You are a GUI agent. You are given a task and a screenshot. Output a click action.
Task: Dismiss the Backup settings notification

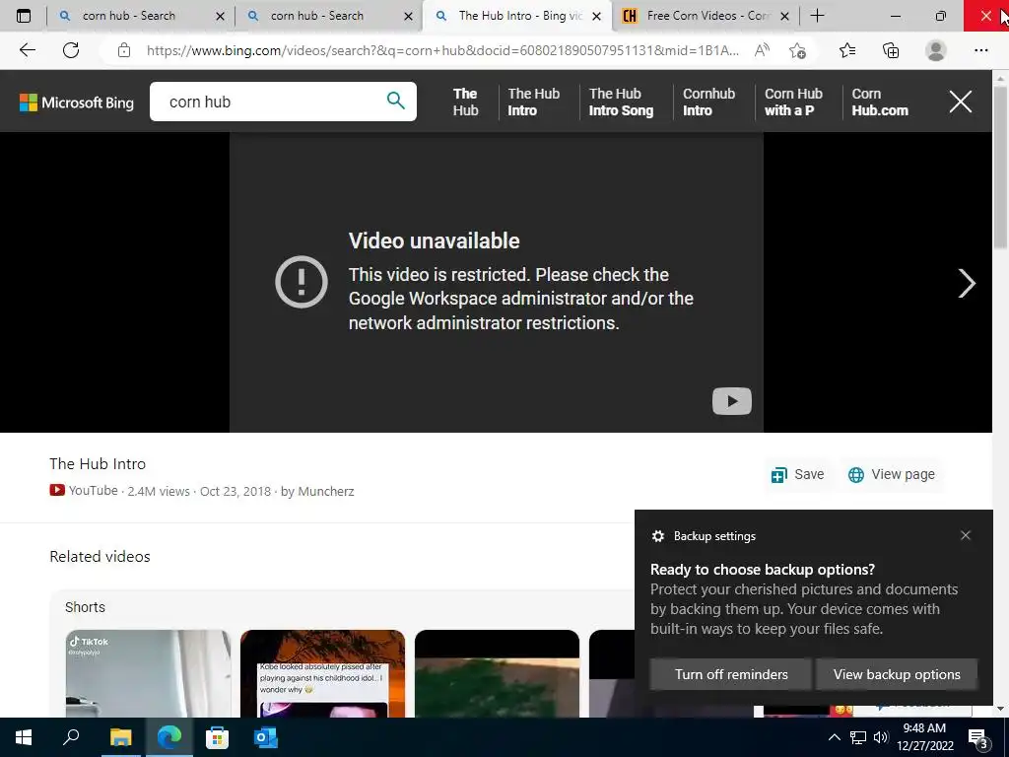point(966,535)
